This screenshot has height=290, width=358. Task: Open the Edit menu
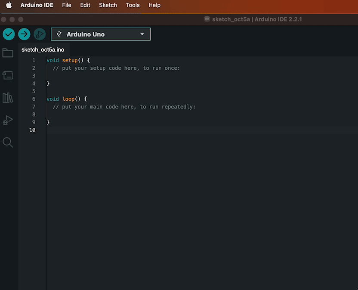click(85, 5)
